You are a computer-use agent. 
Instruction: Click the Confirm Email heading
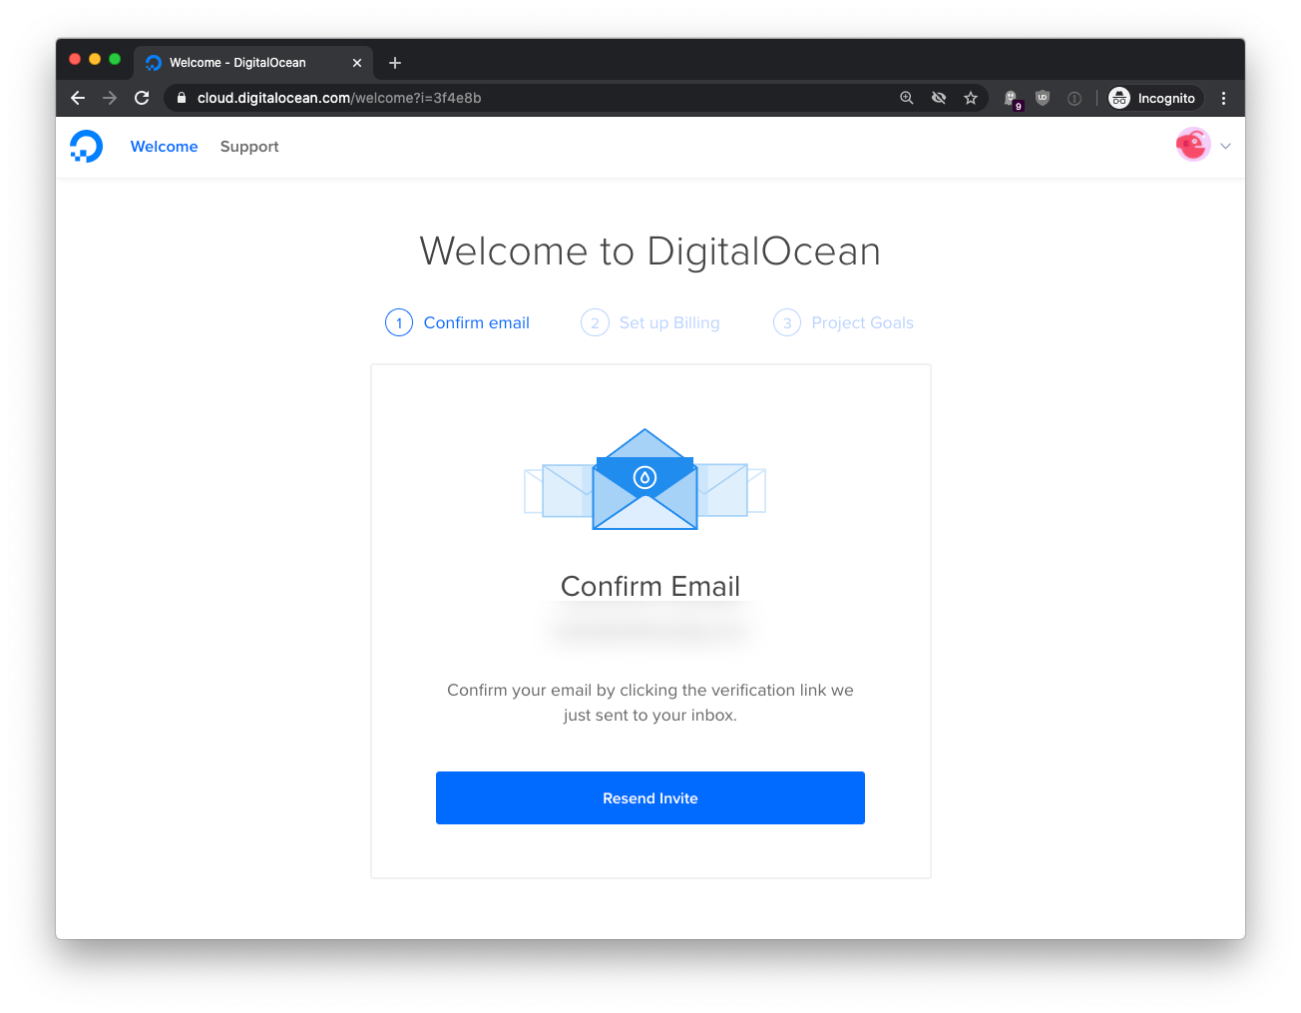tap(650, 586)
